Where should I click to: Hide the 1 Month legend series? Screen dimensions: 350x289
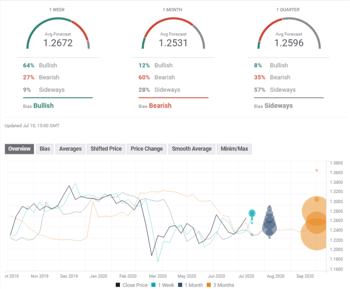tap(190, 285)
